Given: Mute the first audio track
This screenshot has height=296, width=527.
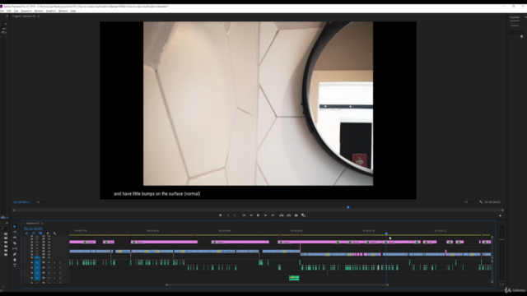Looking at the screenshot, I should 49,262.
